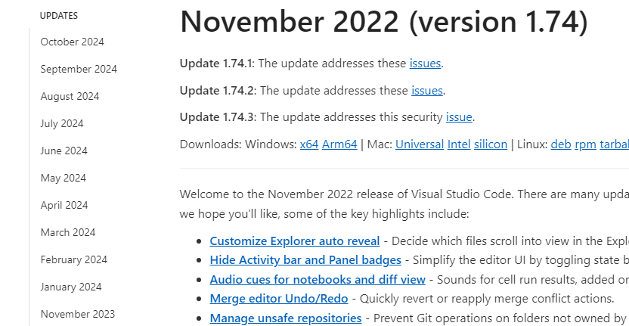Open the October 2024 release notes
The height and width of the screenshot is (326, 629).
[73, 42]
